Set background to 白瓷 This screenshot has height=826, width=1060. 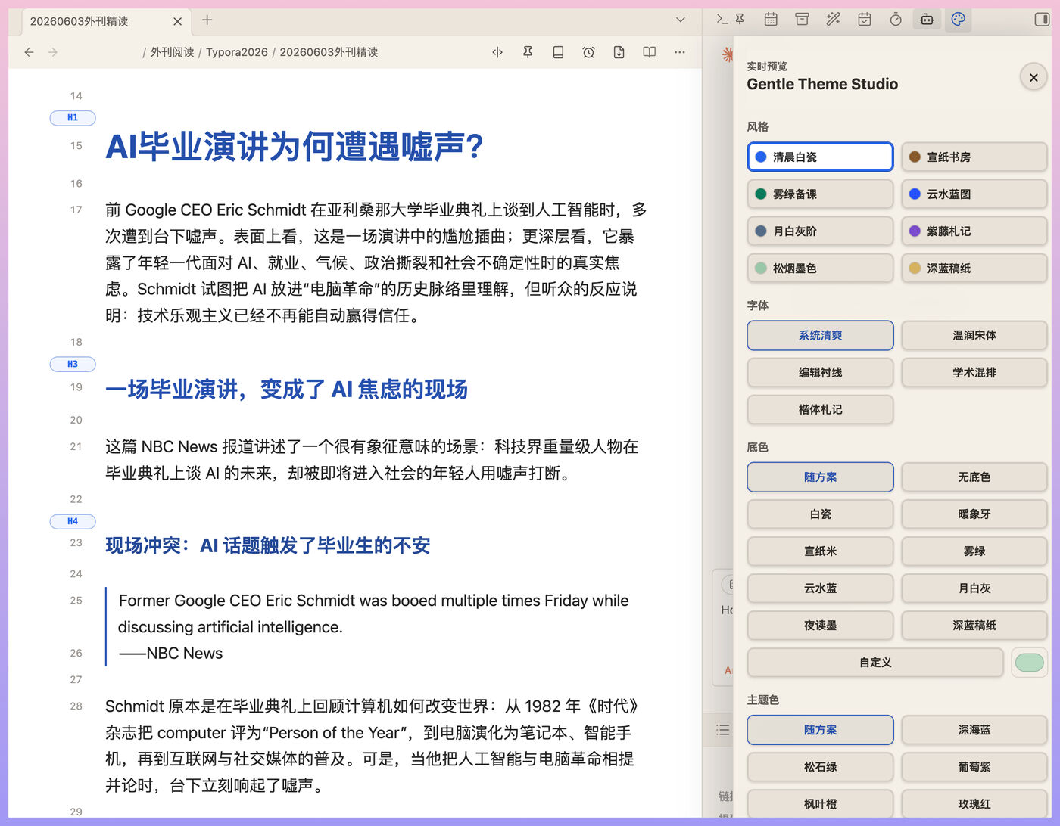(x=821, y=514)
